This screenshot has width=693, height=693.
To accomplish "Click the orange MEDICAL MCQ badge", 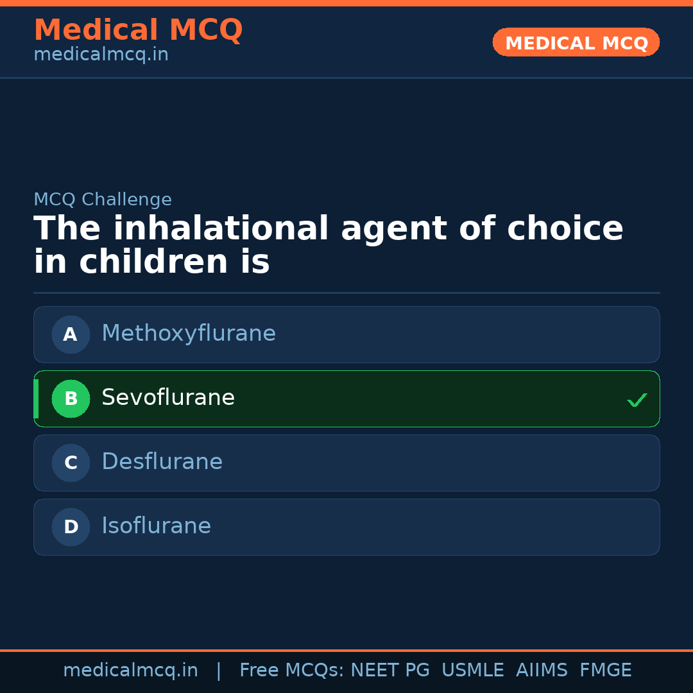I will point(576,42).
